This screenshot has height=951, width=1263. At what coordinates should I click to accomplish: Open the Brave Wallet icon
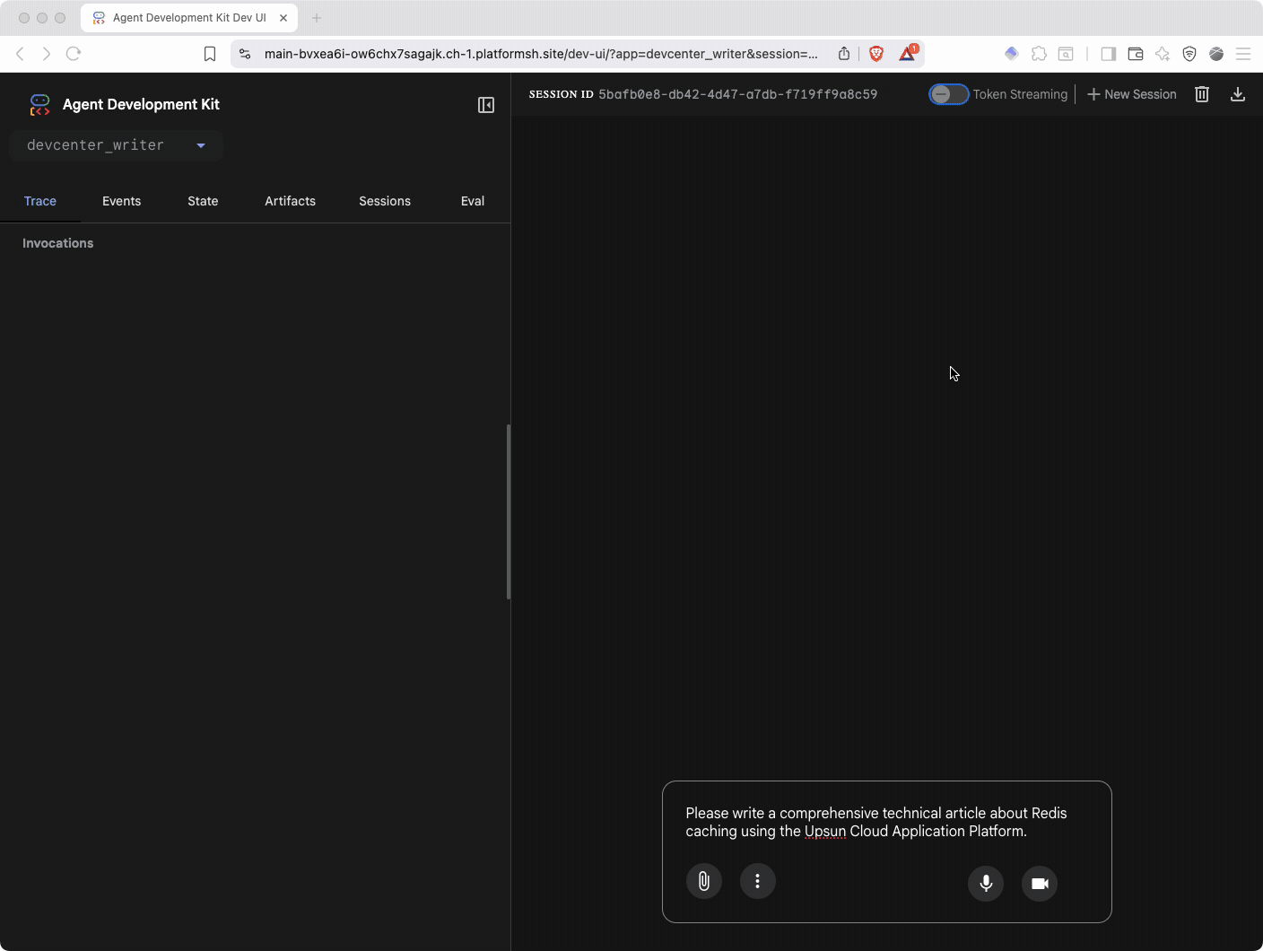coord(1136,54)
